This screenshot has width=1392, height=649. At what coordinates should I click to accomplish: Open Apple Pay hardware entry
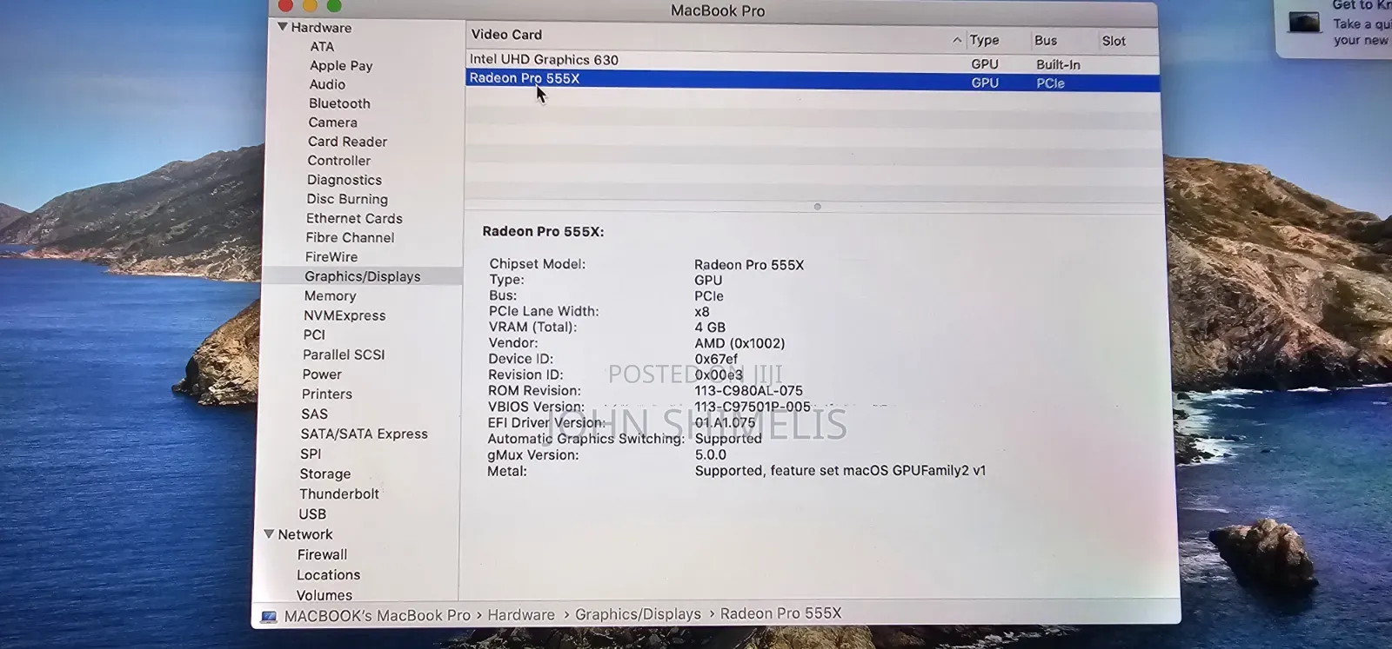coord(341,66)
